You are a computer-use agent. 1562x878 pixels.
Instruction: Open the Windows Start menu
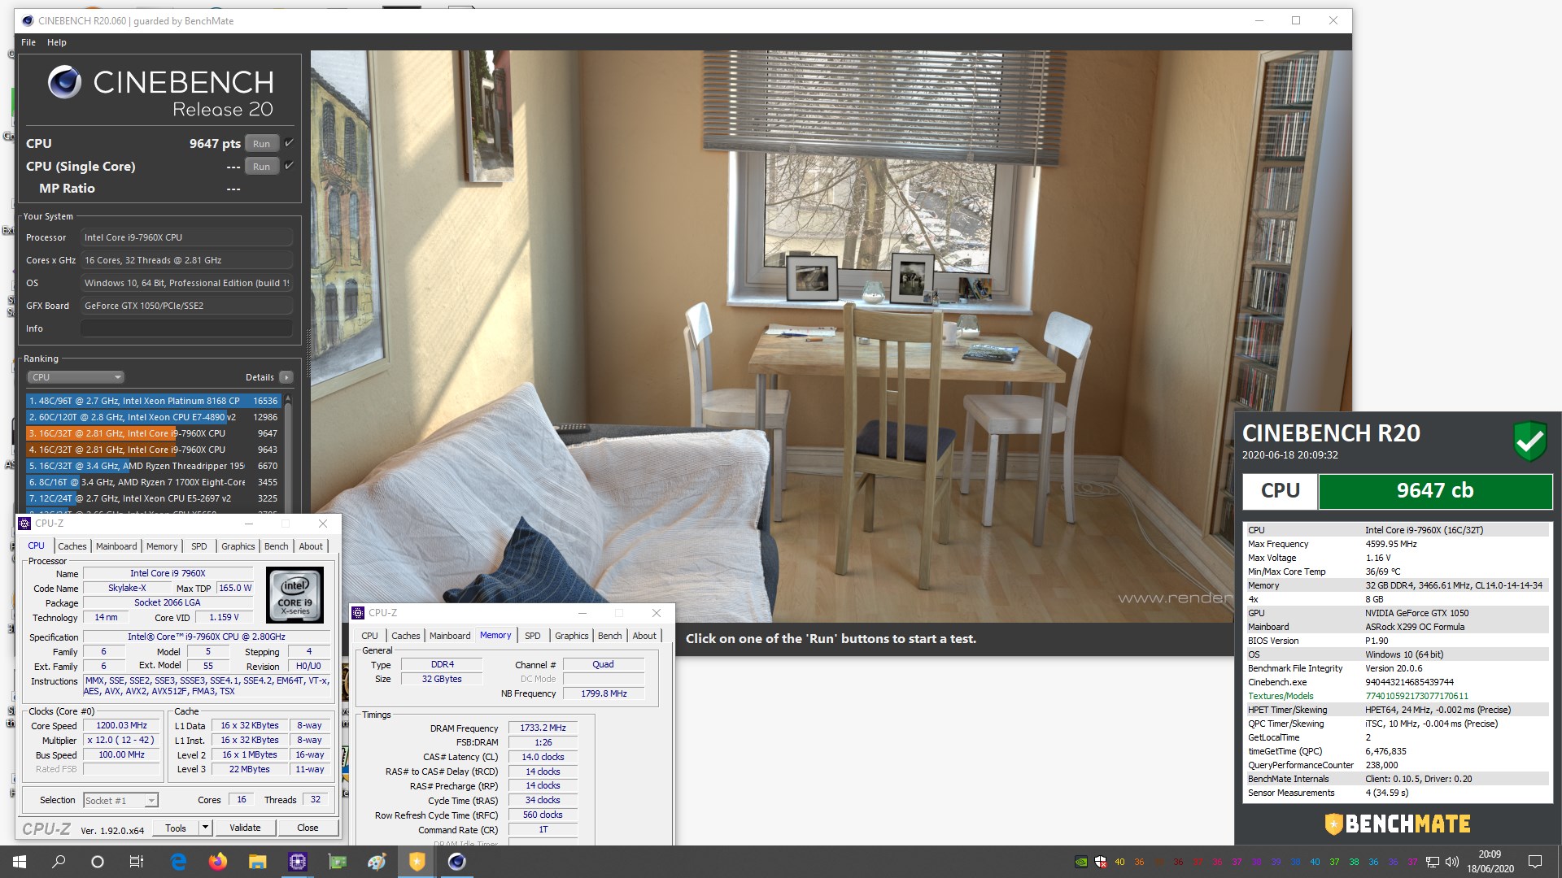[20, 862]
